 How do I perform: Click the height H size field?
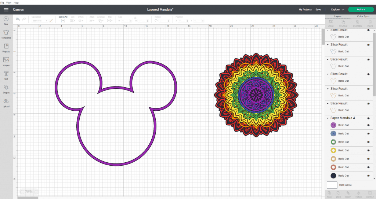(143, 21)
